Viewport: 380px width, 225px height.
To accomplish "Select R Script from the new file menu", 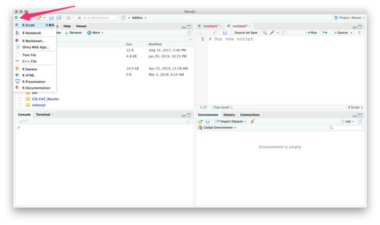I will pyautogui.click(x=35, y=25).
